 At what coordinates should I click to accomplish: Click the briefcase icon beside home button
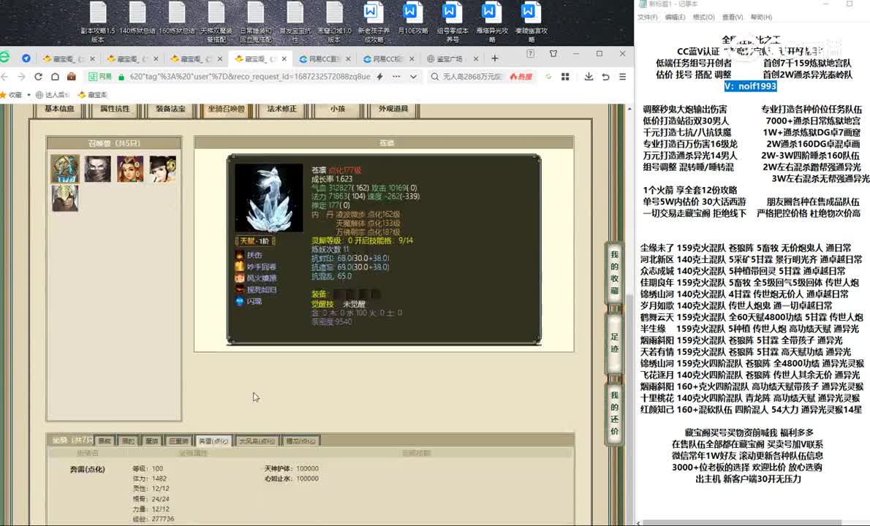(x=71, y=77)
